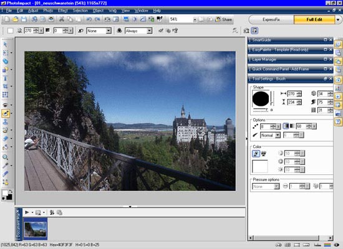Expand the Crop tool flyout arrow

click(x=11, y=87)
